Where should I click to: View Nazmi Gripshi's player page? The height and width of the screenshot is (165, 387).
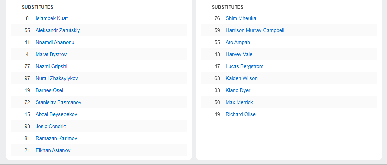[x=51, y=66]
